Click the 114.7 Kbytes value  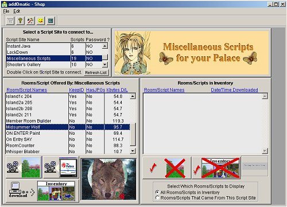[x=118, y=139]
